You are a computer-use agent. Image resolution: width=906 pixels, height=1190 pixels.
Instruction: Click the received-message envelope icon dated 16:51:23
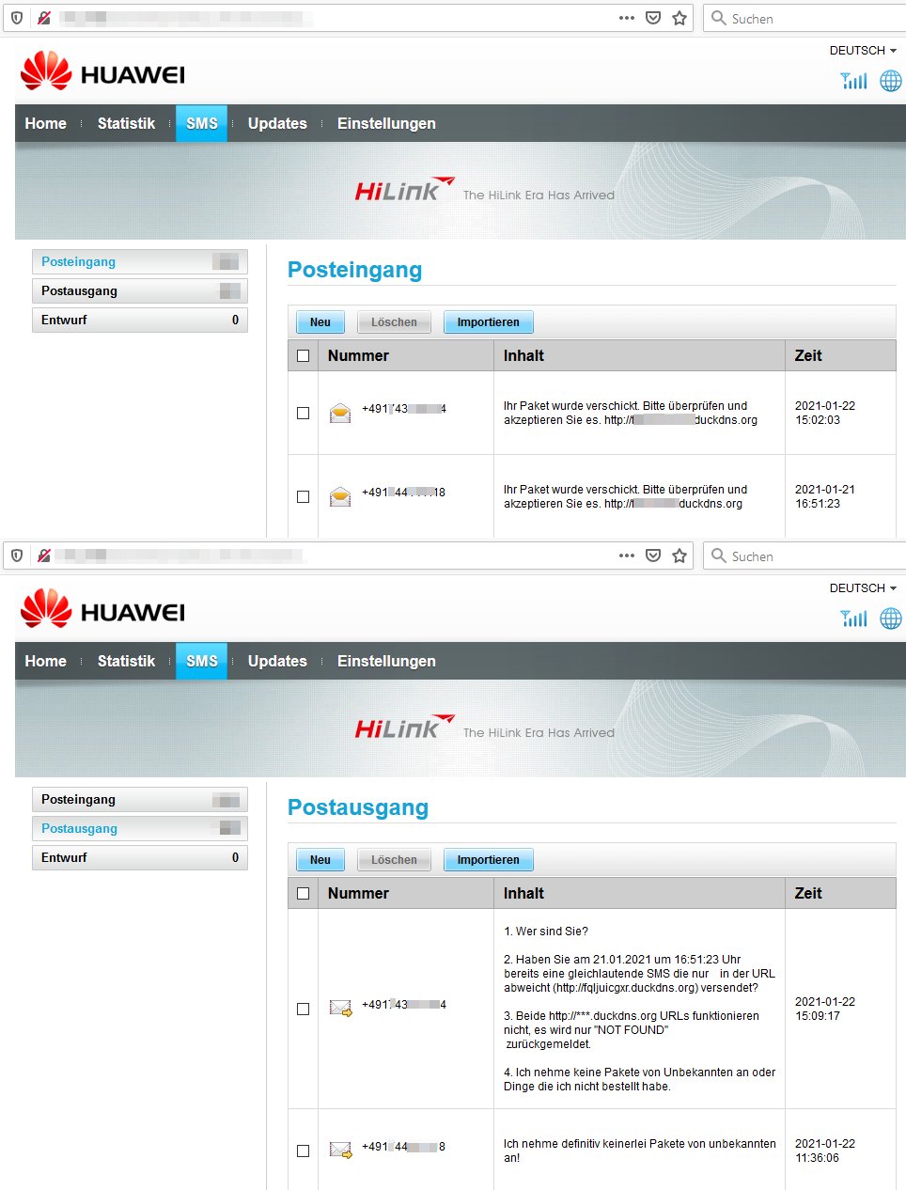click(x=340, y=497)
